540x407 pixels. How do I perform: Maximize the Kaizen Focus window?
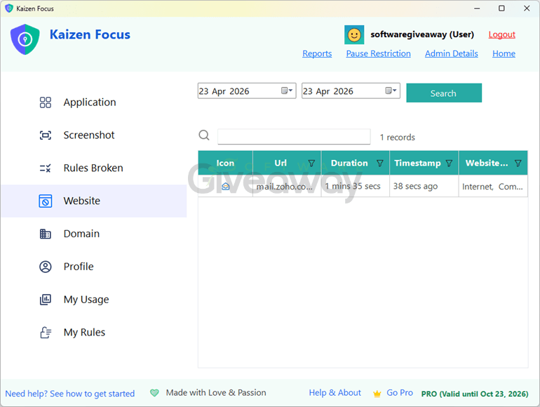click(501, 8)
